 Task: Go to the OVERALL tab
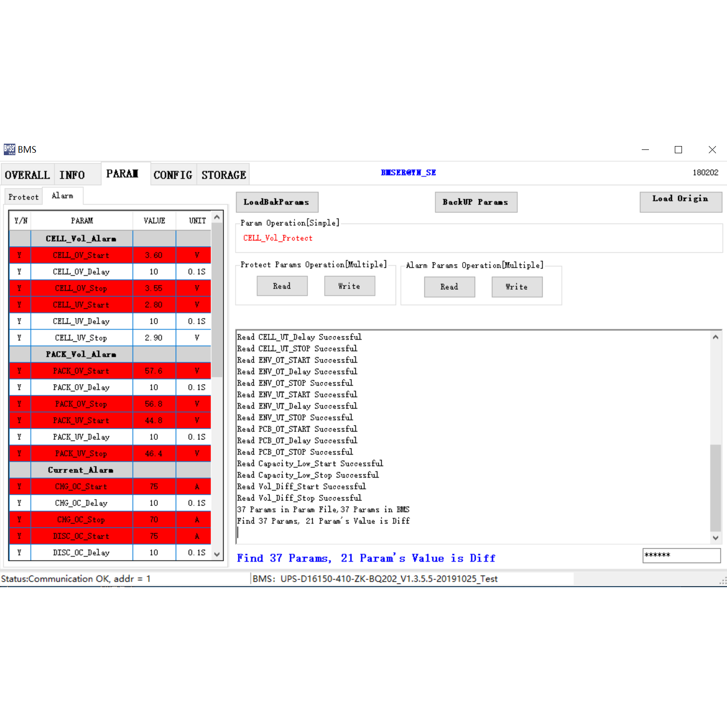click(x=27, y=175)
